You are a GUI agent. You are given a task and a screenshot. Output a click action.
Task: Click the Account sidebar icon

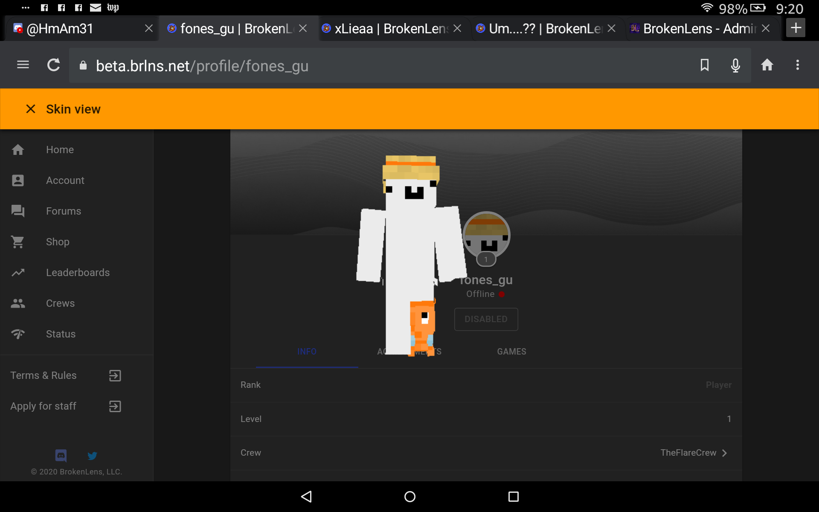click(x=18, y=180)
